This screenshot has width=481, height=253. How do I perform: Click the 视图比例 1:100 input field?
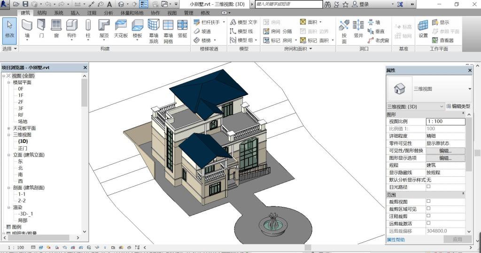point(445,121)
